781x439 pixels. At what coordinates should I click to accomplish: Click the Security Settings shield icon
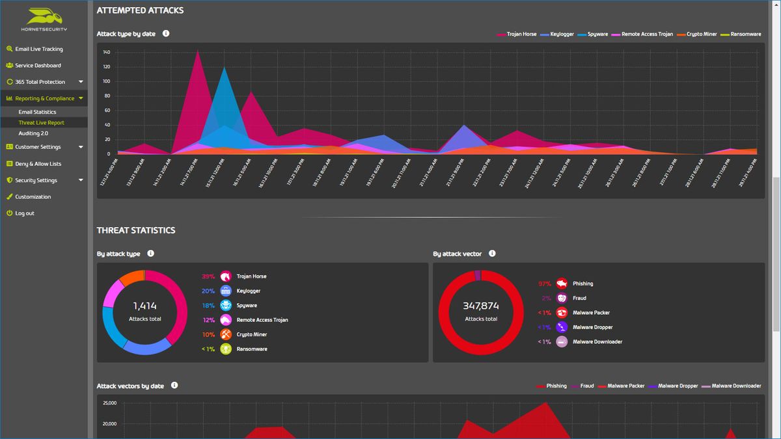tap(9, 180)
